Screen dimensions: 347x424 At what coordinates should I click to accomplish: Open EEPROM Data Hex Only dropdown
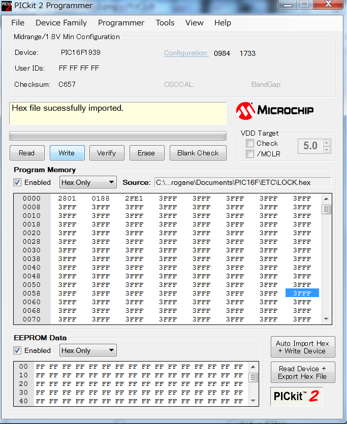point(88,350)
